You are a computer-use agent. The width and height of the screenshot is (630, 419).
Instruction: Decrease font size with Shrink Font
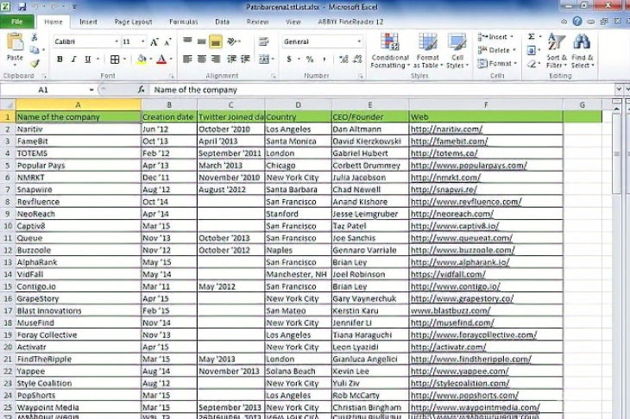pyautogui.click(x=167, y=41)
